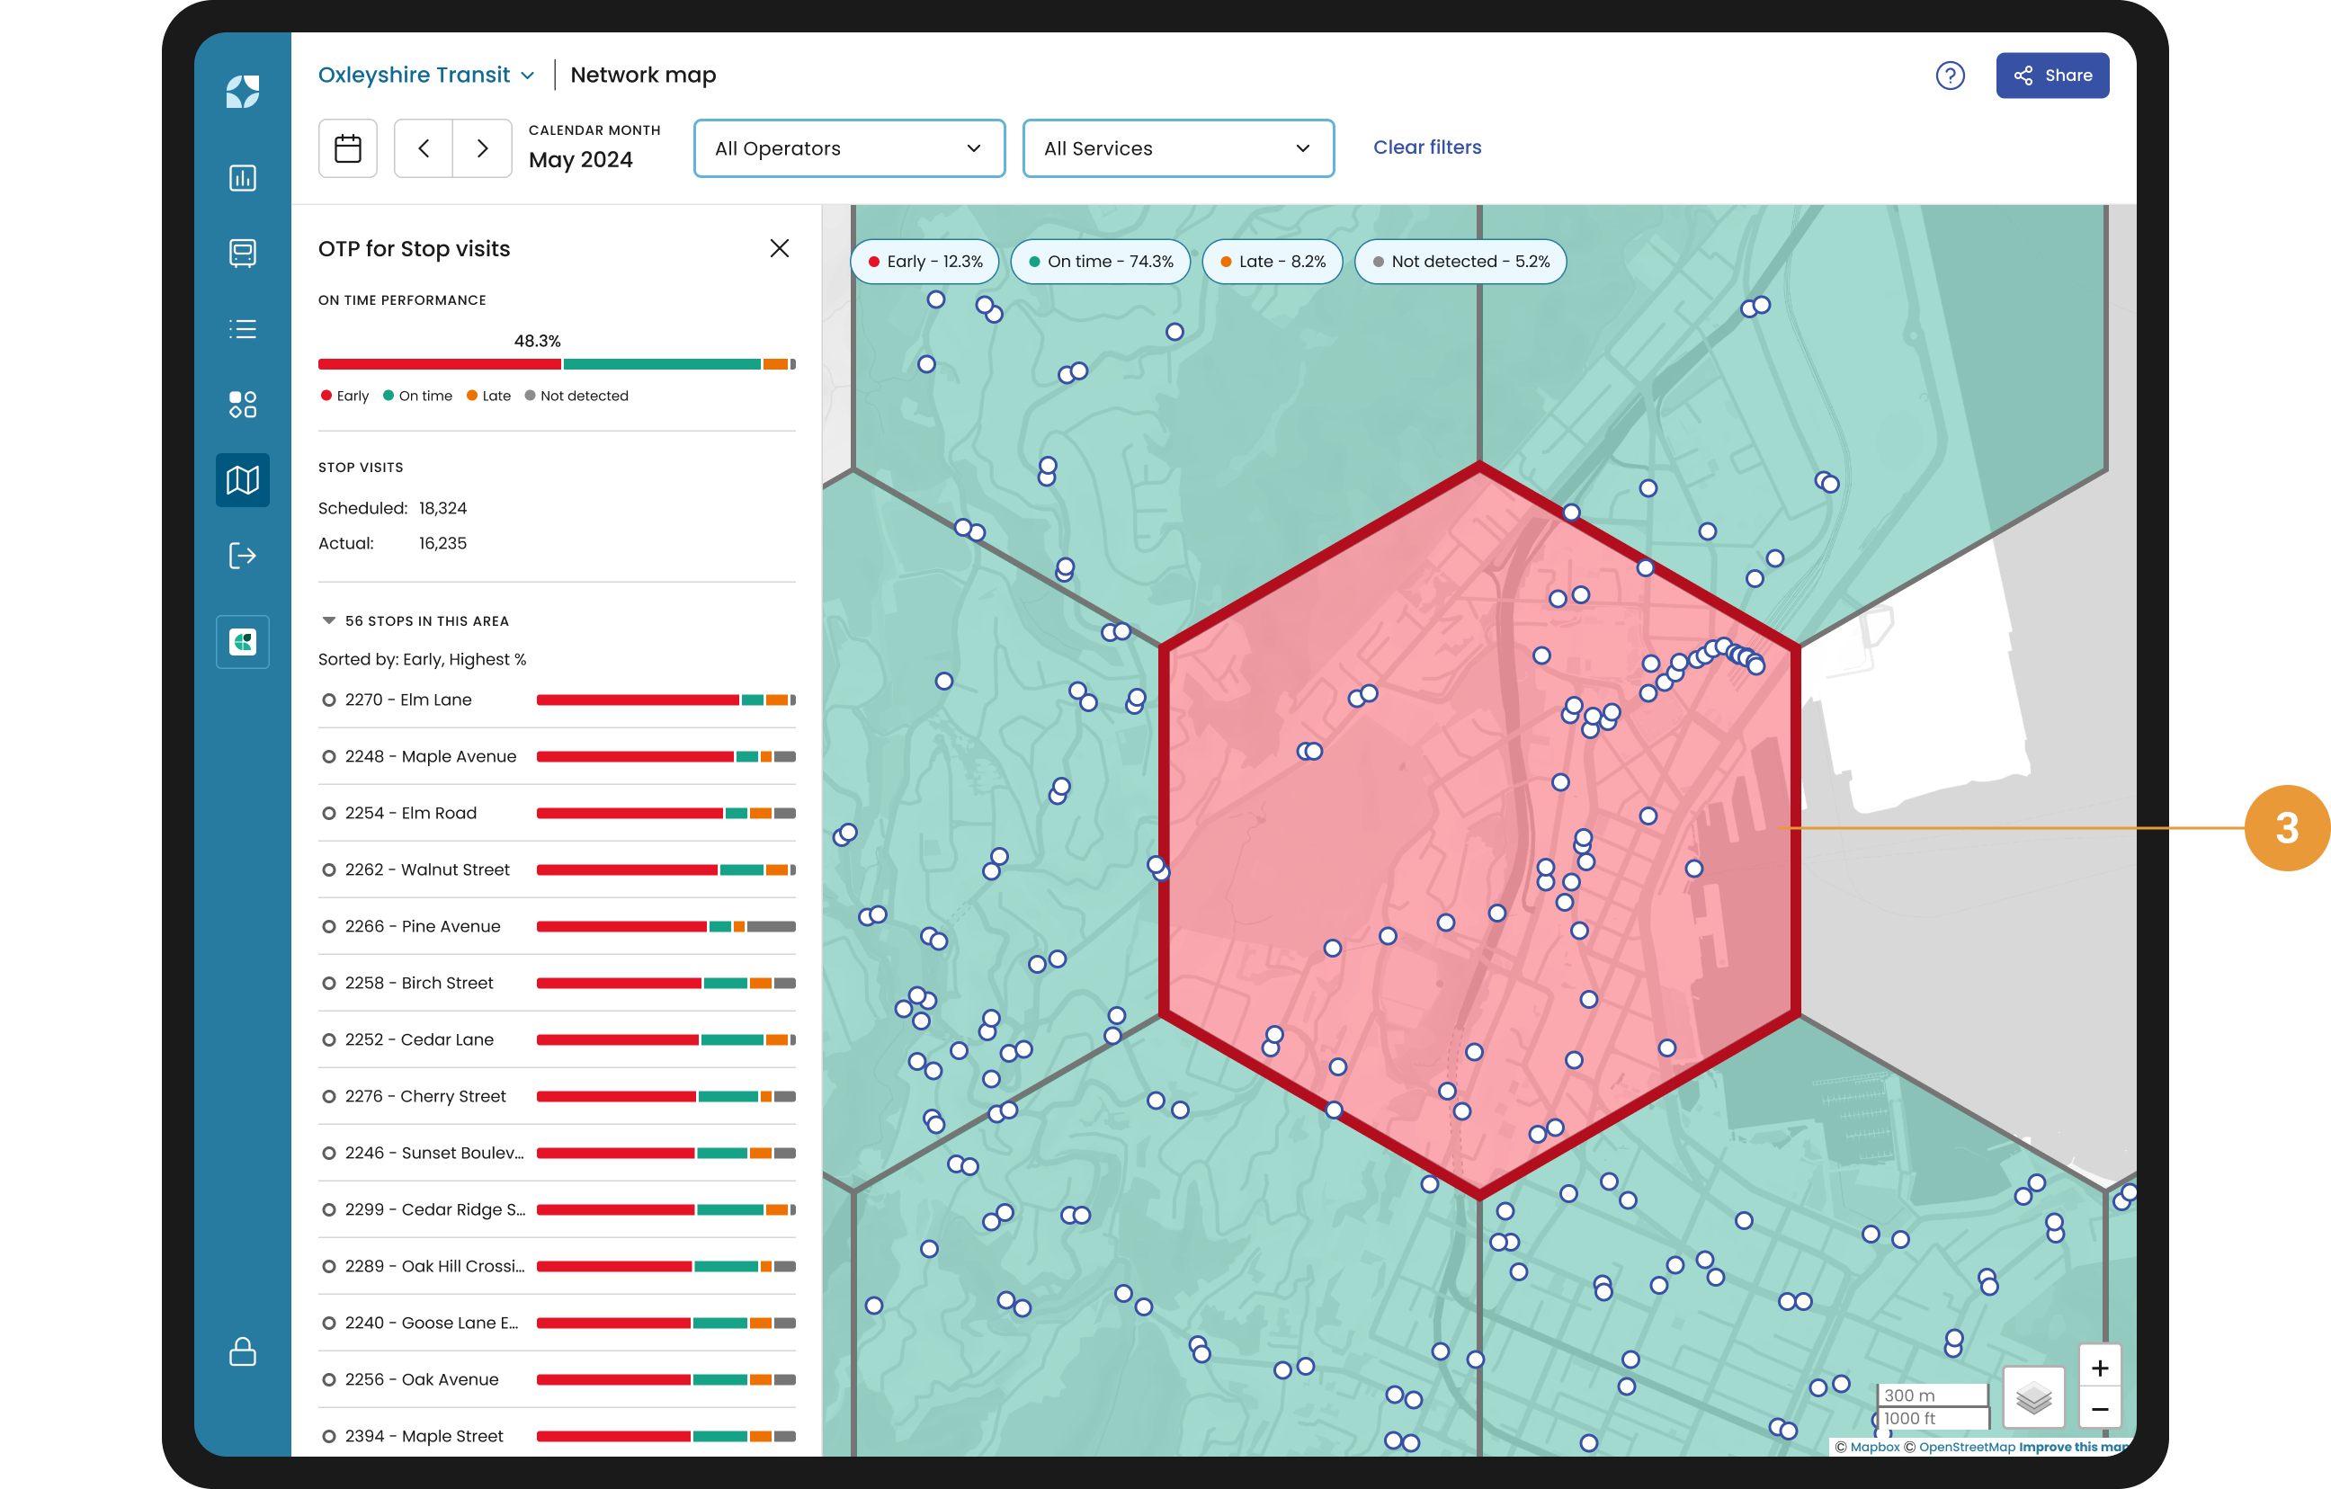Select stop 2254 - Elm Road
The image size is (2331, 1489).
point(557,813)
